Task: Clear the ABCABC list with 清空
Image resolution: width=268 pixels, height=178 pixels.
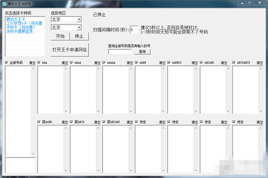Action: point(224,63)
